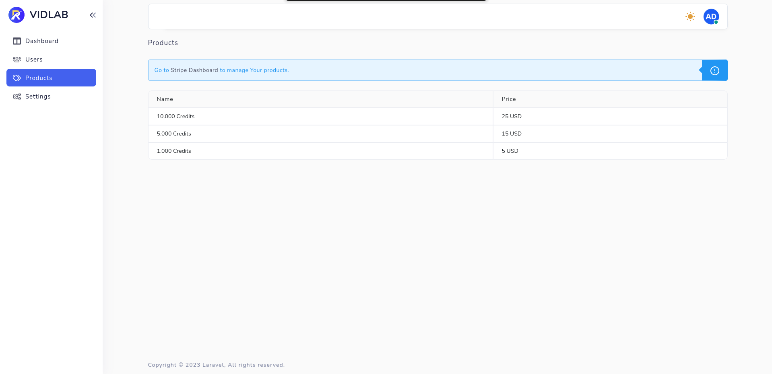
Task: Click the Settings gears icon
Action: (x=17, y=97)
